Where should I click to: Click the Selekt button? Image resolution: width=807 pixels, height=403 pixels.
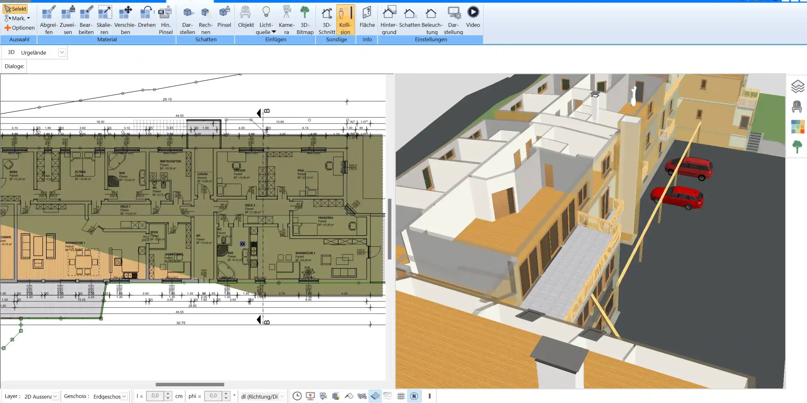[15, 9]
